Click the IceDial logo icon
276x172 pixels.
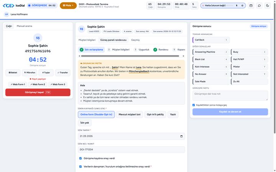pyautogui.click(x=8, y=5)
